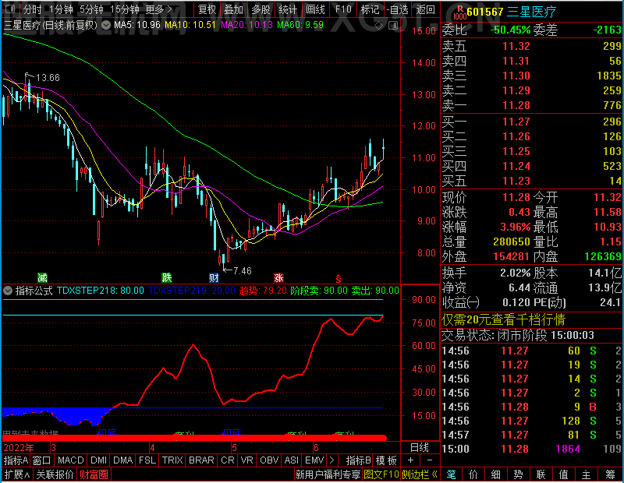Select the 势 trend tab
This screenshot has width=624, height=483.
(x=518, y=474)
